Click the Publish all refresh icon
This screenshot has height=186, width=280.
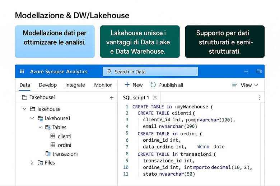[x=153, y=85]
